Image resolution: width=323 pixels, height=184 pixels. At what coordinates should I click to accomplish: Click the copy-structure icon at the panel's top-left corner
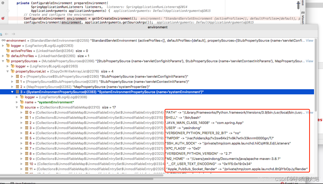1,34
